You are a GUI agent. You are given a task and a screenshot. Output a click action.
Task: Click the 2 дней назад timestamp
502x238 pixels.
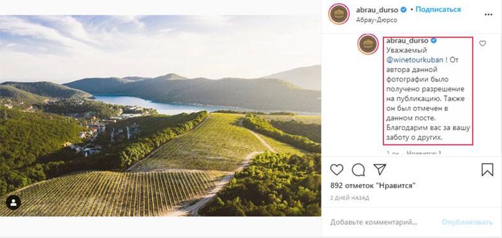[350, 198]
